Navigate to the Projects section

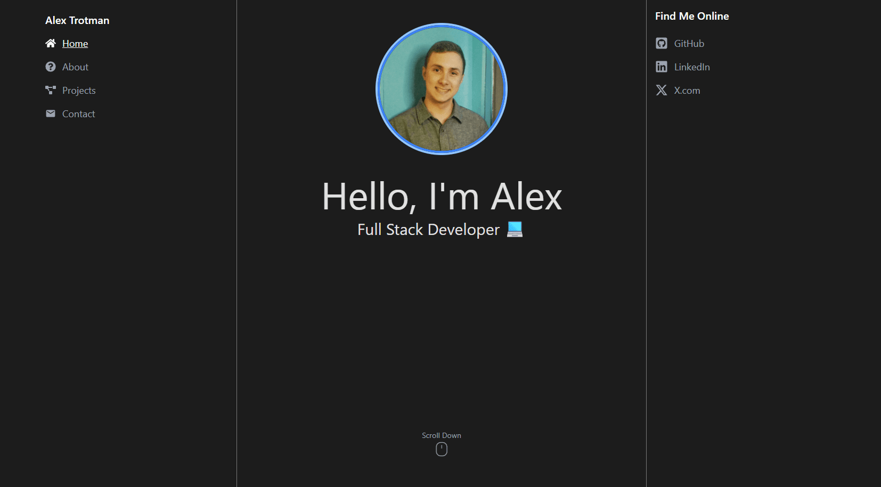(x=79, y=91)
